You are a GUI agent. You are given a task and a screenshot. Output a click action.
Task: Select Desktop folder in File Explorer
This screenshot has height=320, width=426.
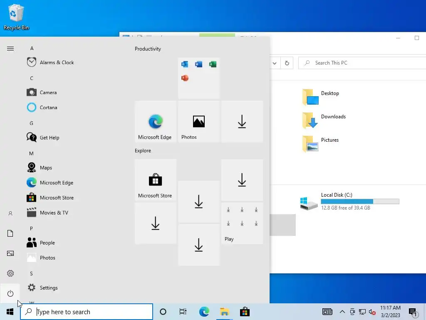pyautogui.click(x=321, y=97)
